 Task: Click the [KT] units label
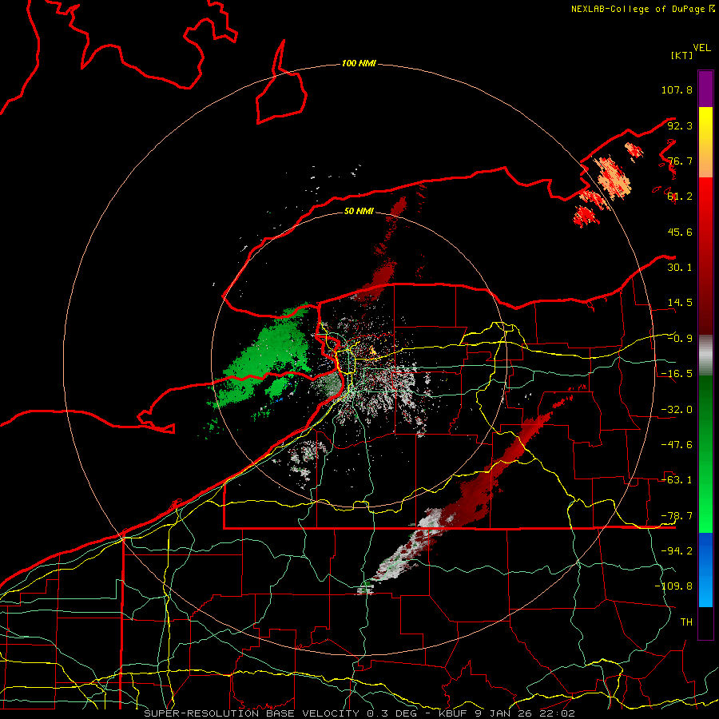(x=681, y=55)
